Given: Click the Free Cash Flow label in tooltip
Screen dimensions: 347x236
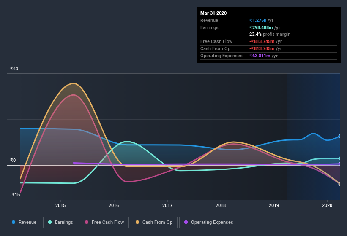Looking at the screenshot, I should pos(216,41).
